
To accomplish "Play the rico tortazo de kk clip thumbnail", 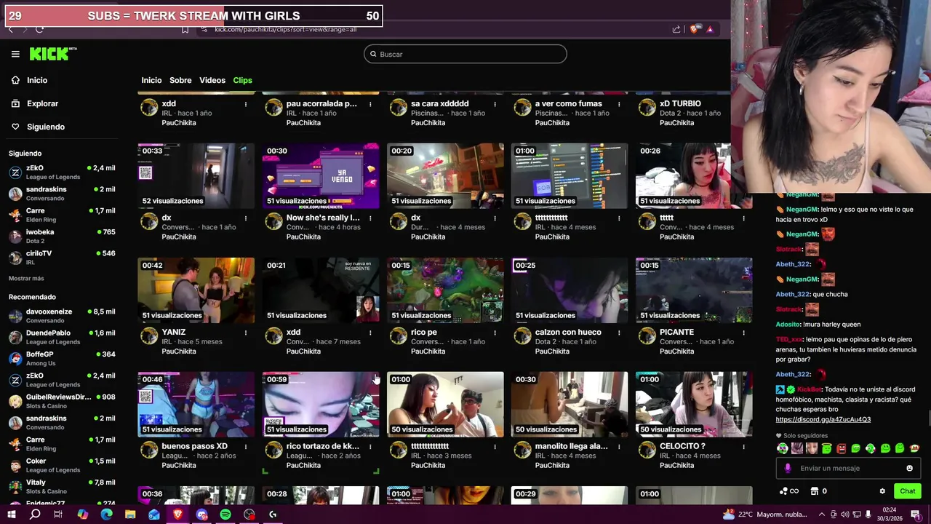I will pyautogui.click(x=321, y=404).
